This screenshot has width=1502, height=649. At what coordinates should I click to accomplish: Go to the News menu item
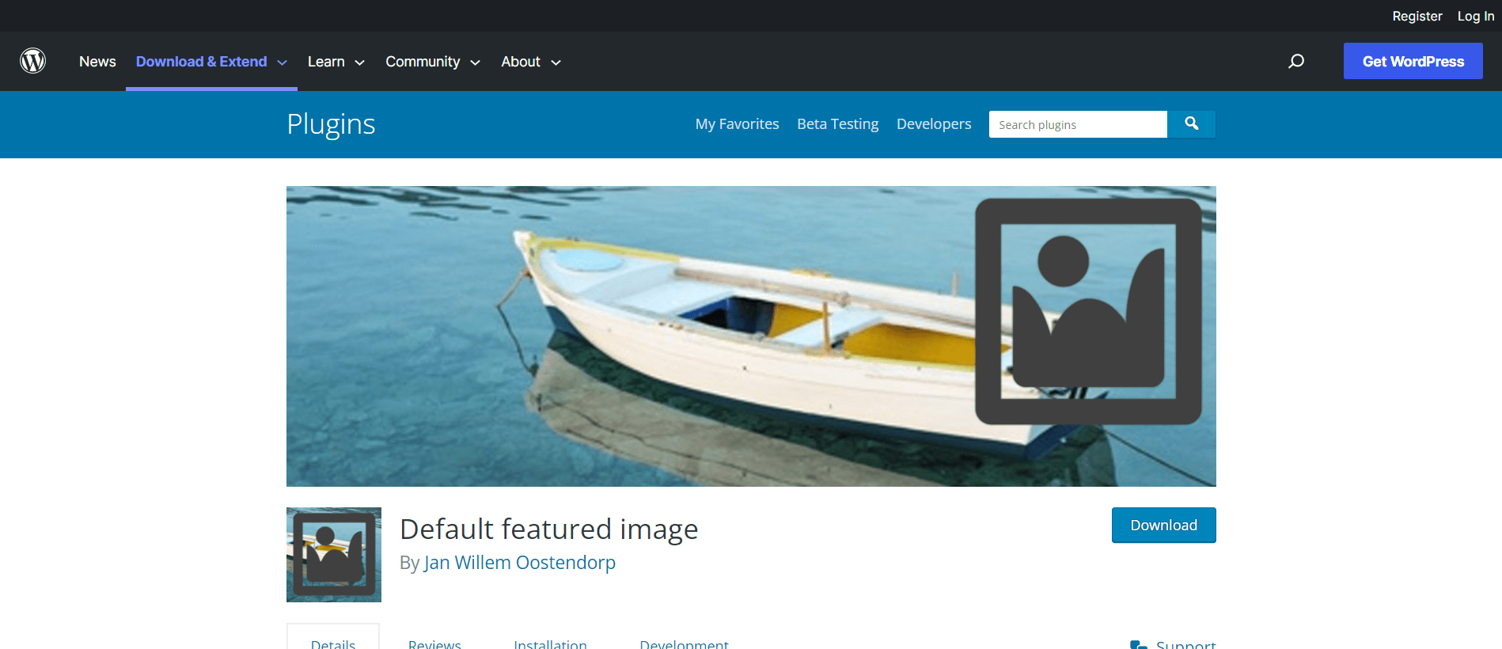[97, 62]
